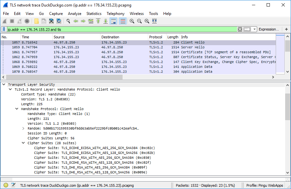Click the packet list horizontal scrollbar thumb
The width and height of the screenshot is (291, 189).
click(x=64, y=77)
